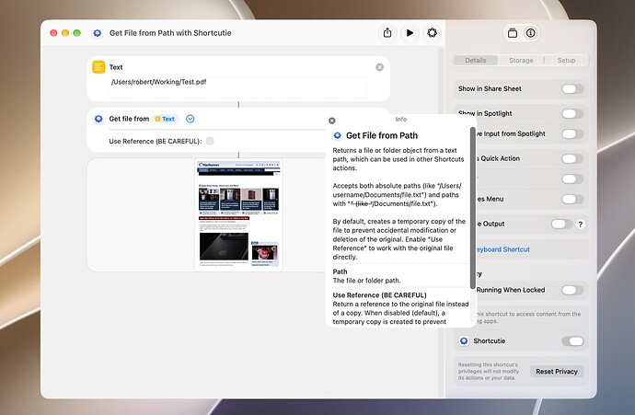Toggle the Shortcutie privacy switch

(572, 340)
